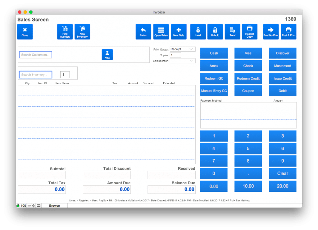Click the Return arrow icon
Viewport: 318px width, 230px height.
[x=143, y=32]
